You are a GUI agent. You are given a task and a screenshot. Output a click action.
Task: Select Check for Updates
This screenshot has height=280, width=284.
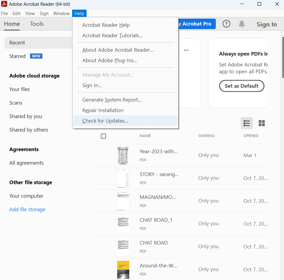pyautogui.click(x=125, y=121)
